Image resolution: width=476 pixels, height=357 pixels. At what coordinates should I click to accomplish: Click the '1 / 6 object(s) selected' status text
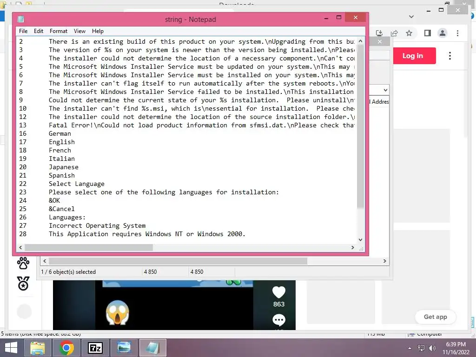[x=68, y=271]
